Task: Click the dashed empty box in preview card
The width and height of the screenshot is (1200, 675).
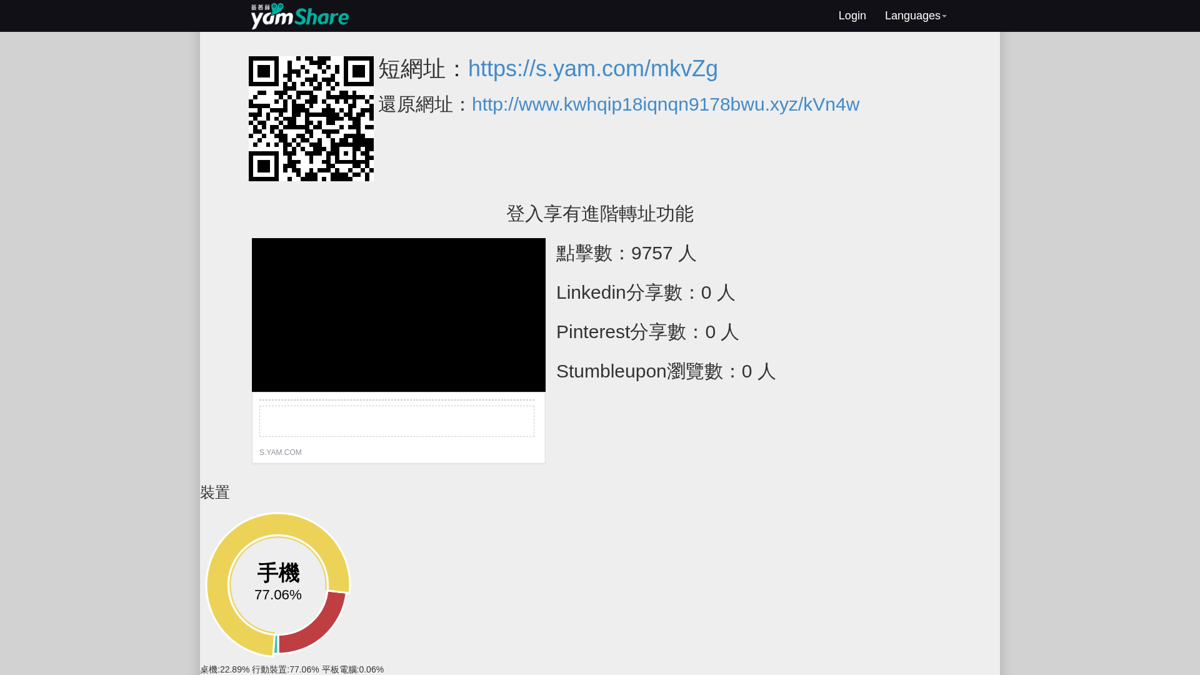Action: [396, 421]
